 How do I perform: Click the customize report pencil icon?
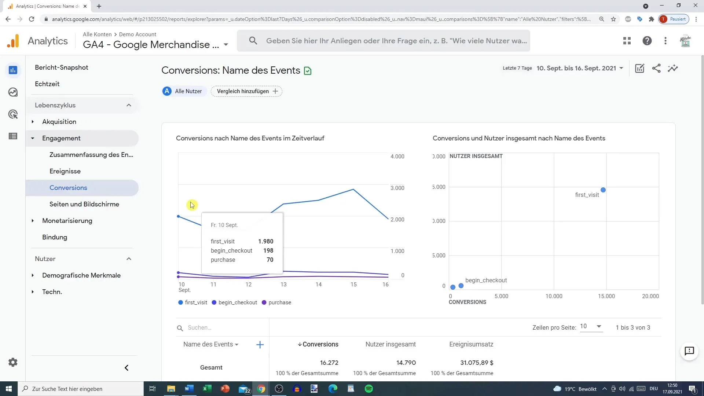click(639, 68)
